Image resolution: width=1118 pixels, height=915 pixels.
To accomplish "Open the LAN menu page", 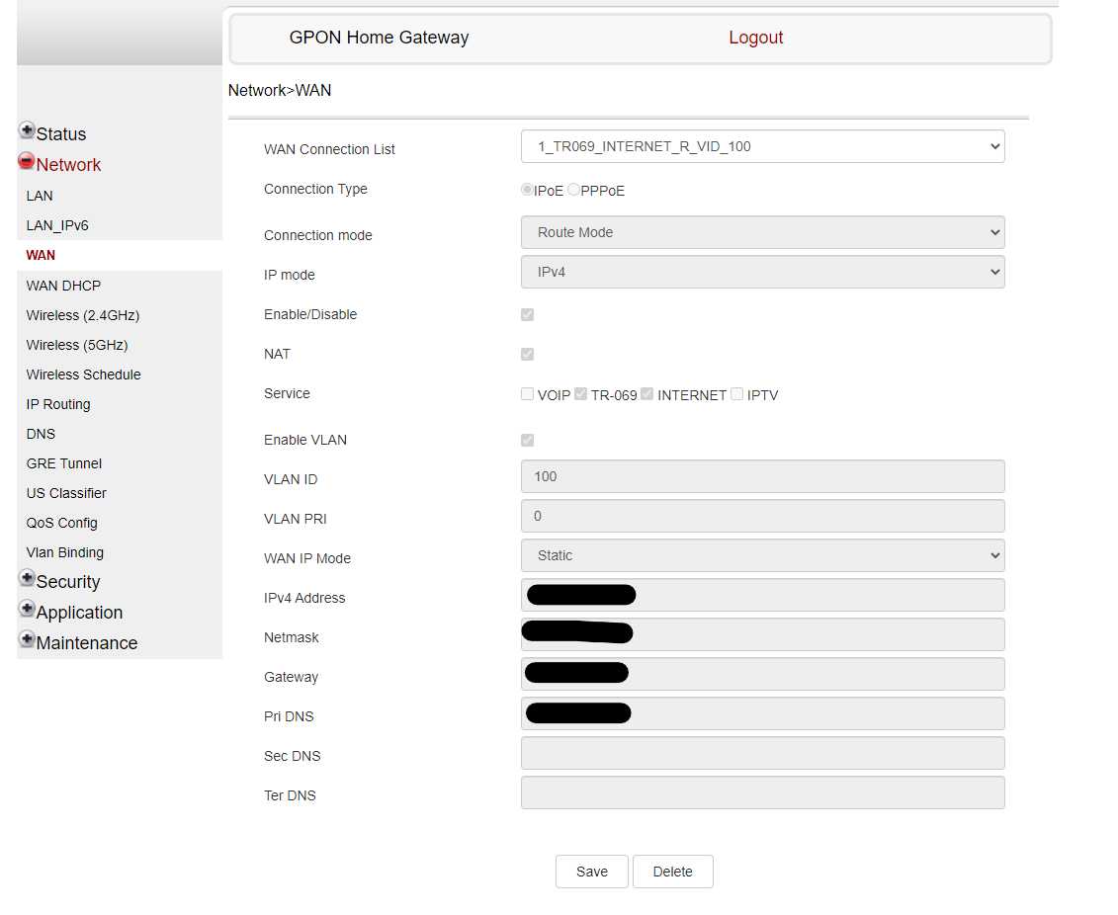I will click(40, 196).
